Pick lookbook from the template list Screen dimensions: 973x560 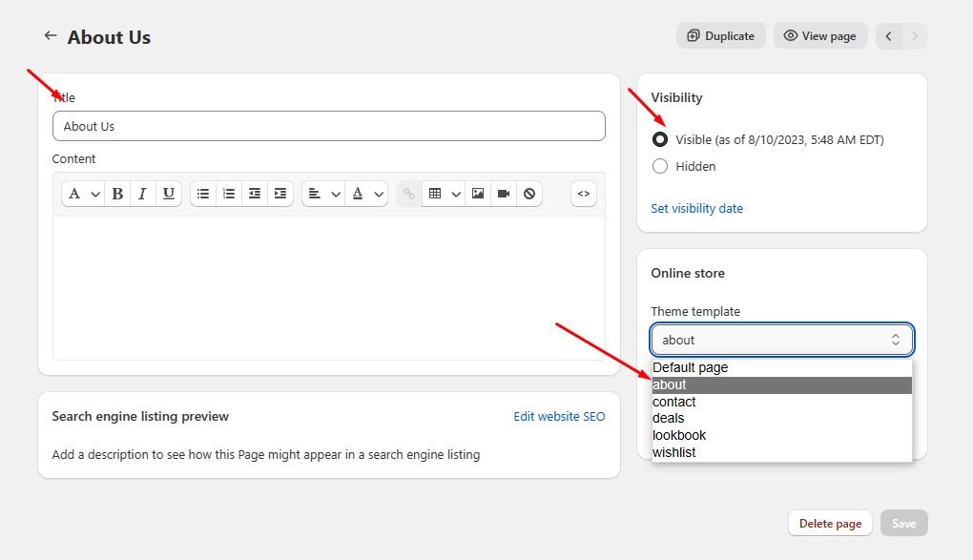(679, 435)
